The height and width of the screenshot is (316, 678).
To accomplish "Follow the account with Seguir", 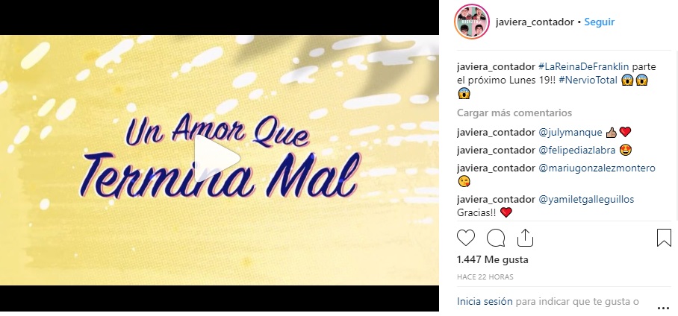I will click(x=600, y=22).
